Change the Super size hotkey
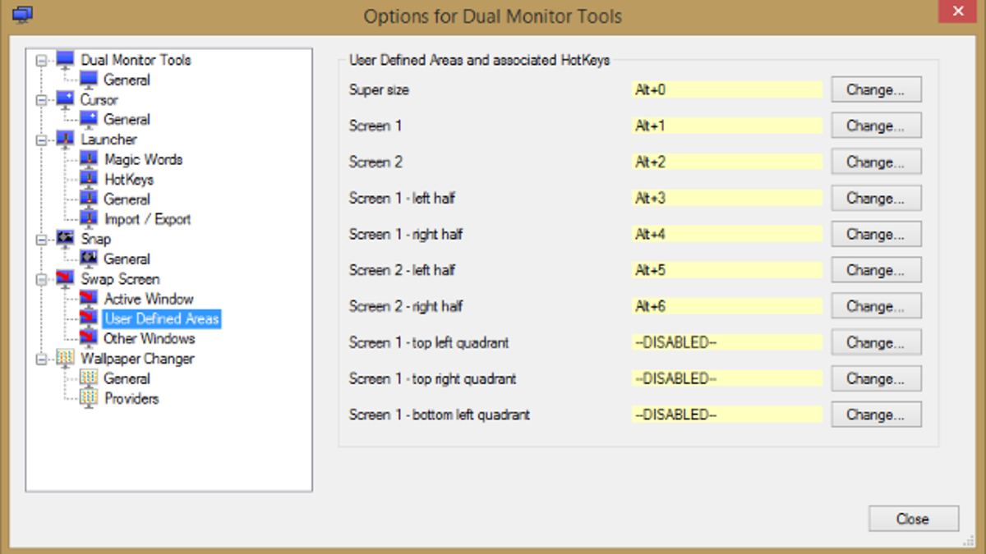Screen dimensions: 986x554 [876, 90]
